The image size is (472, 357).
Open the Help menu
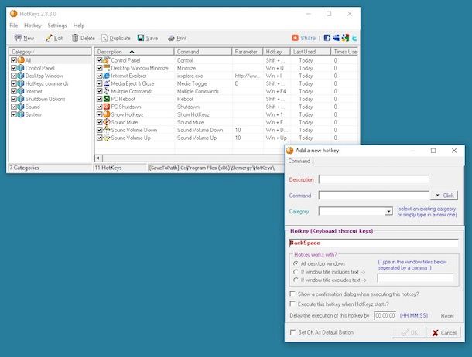point(79,25)
